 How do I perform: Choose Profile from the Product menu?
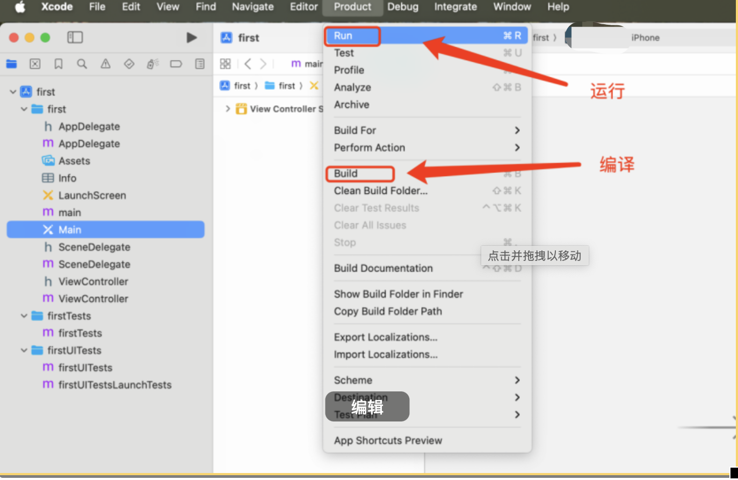pos(427,70)
